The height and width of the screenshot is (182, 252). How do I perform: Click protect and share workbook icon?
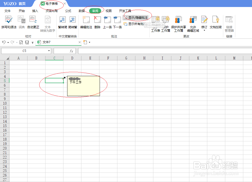coord(178,19)
